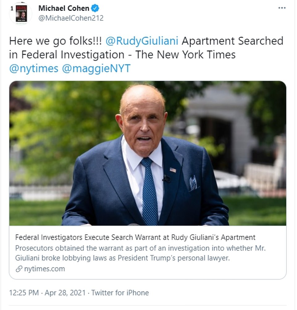Click the Twitter for iPhone source label

click(120, 293)
